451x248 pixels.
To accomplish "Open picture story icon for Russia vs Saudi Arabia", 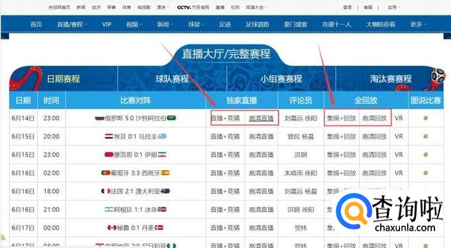I will pos(426,118).
